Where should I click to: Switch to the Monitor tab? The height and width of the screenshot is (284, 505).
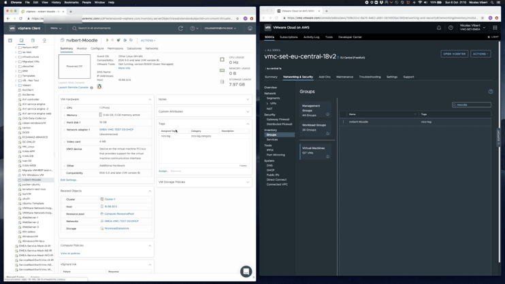click(x=82, y=48)
